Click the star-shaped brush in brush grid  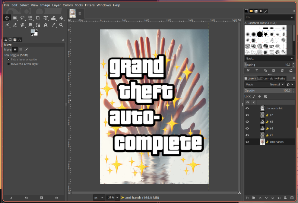click(266, 34)
